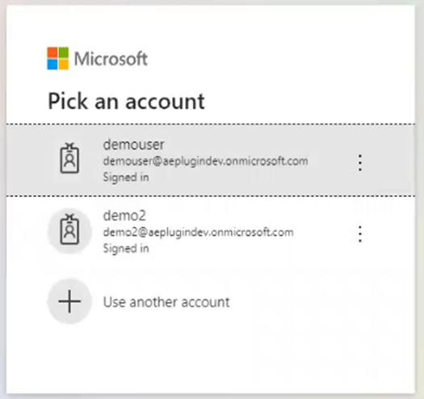Click the Signed in status under demo2
The image size is (424, 399).
point(126,249)
